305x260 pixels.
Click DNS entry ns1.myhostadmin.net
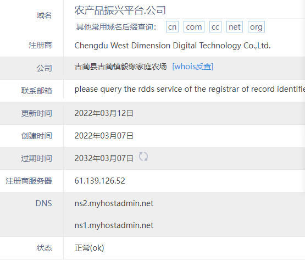(x=114, y=225)
